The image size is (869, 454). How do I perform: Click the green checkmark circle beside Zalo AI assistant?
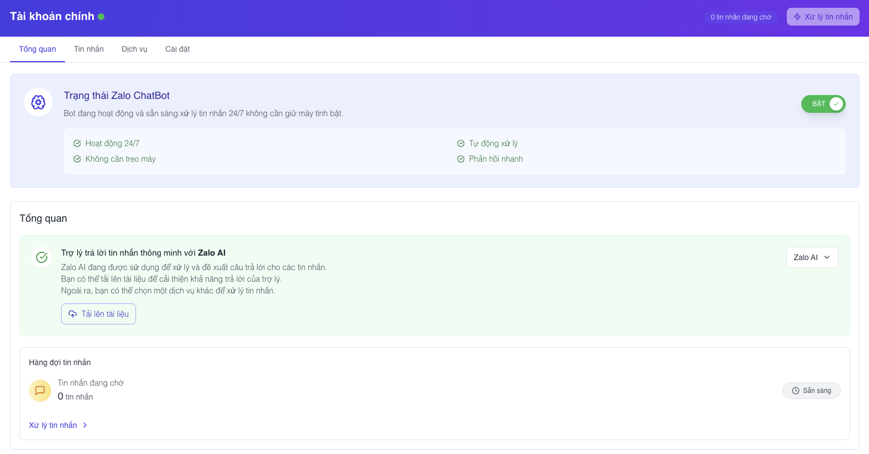pos(42,257)
